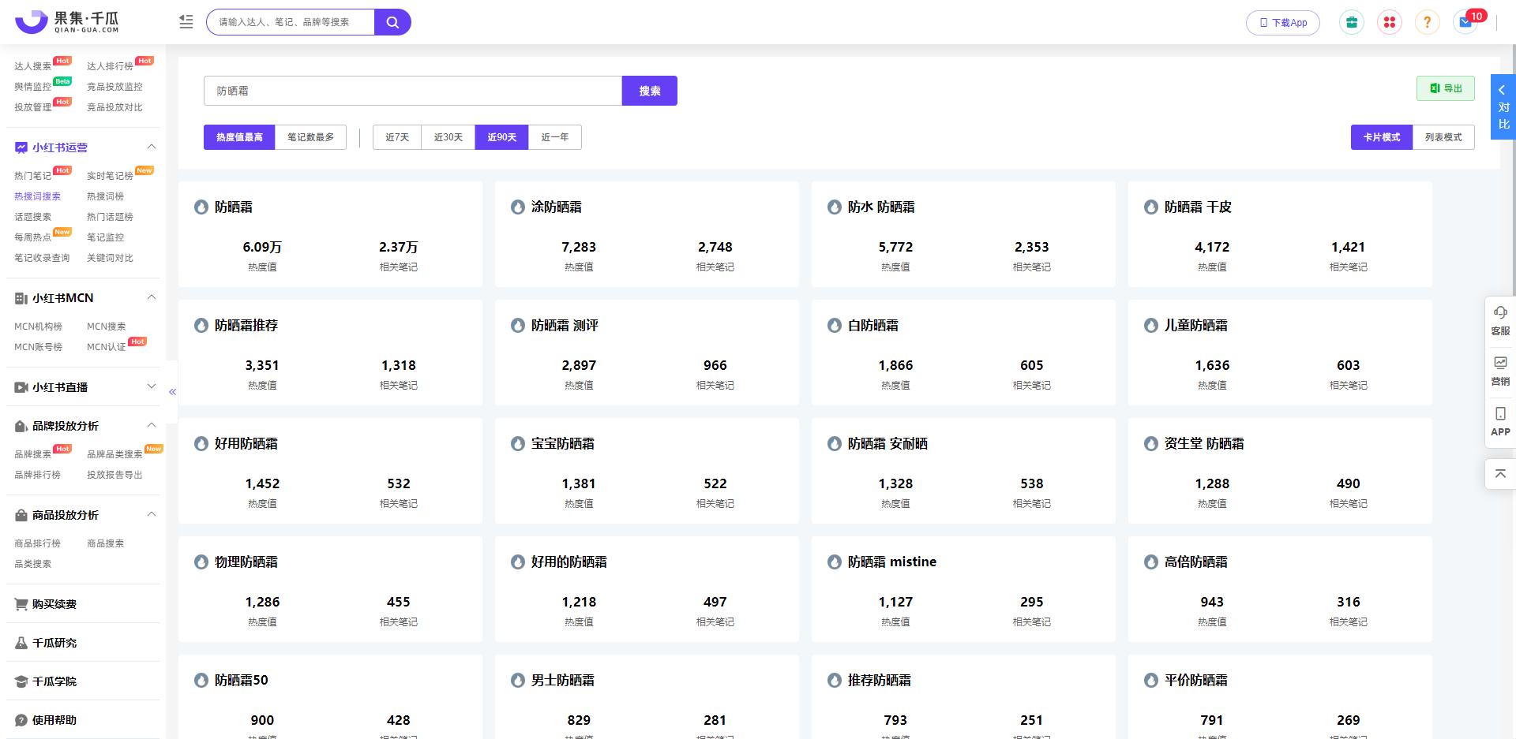Viewport: 1516px width, 739px height.
Task: Click the green 导出 export button
Action: coord(1446,88)
